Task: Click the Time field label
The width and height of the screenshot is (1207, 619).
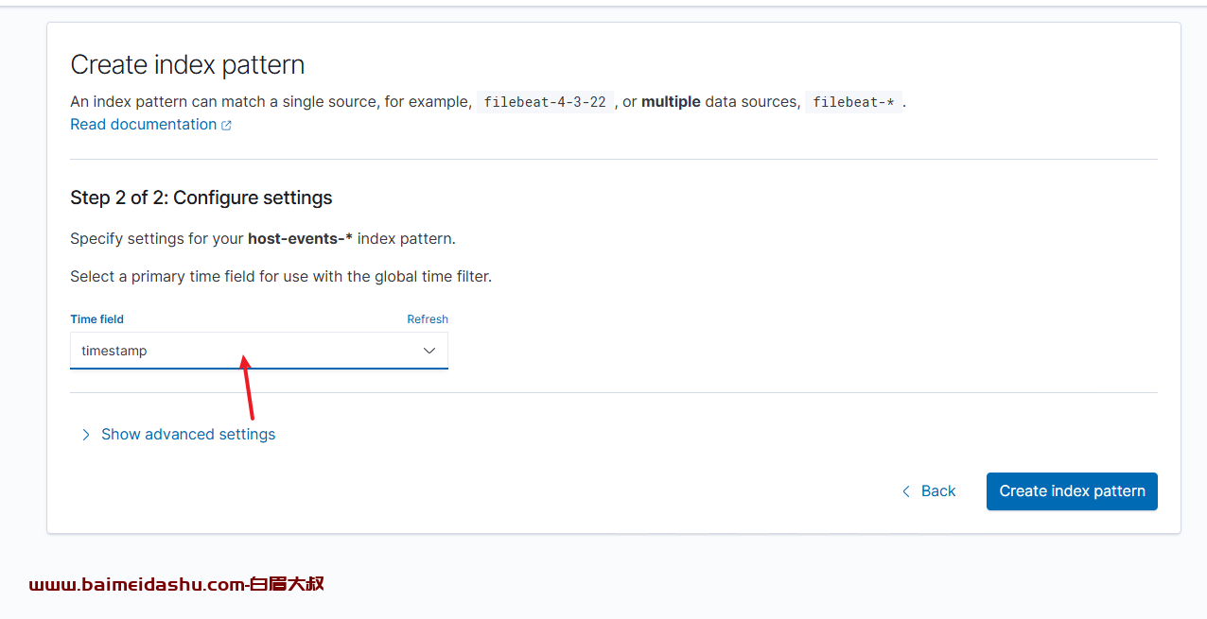Action: (x=96, y=319)
